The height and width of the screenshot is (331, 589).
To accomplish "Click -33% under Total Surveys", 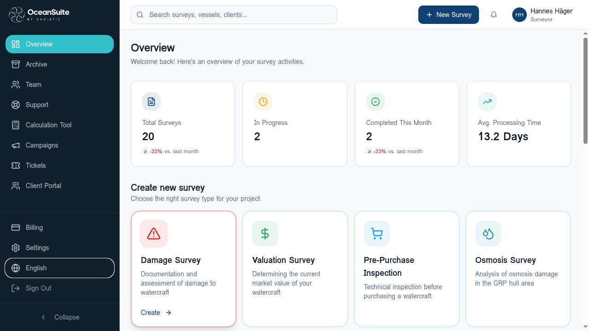I will 156,151.
